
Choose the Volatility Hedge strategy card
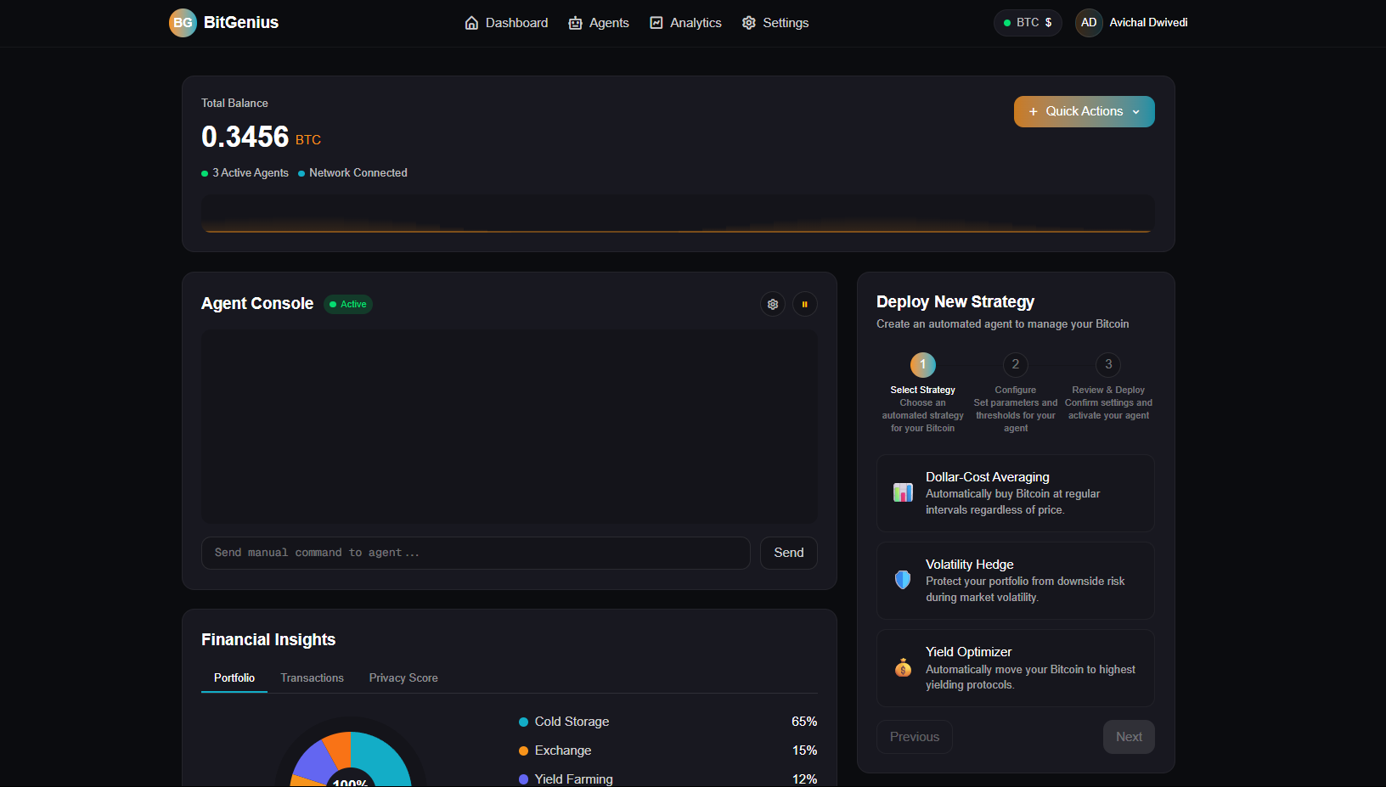click(x=1016, y=581)
